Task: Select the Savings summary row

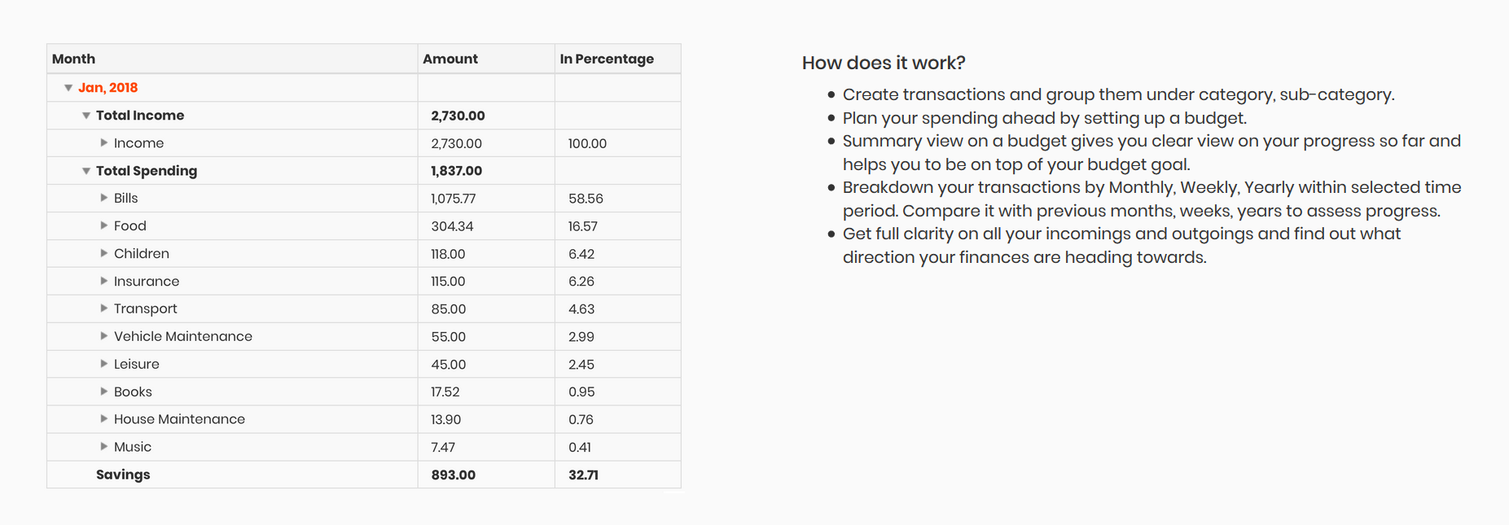Action: pos(364,475)
